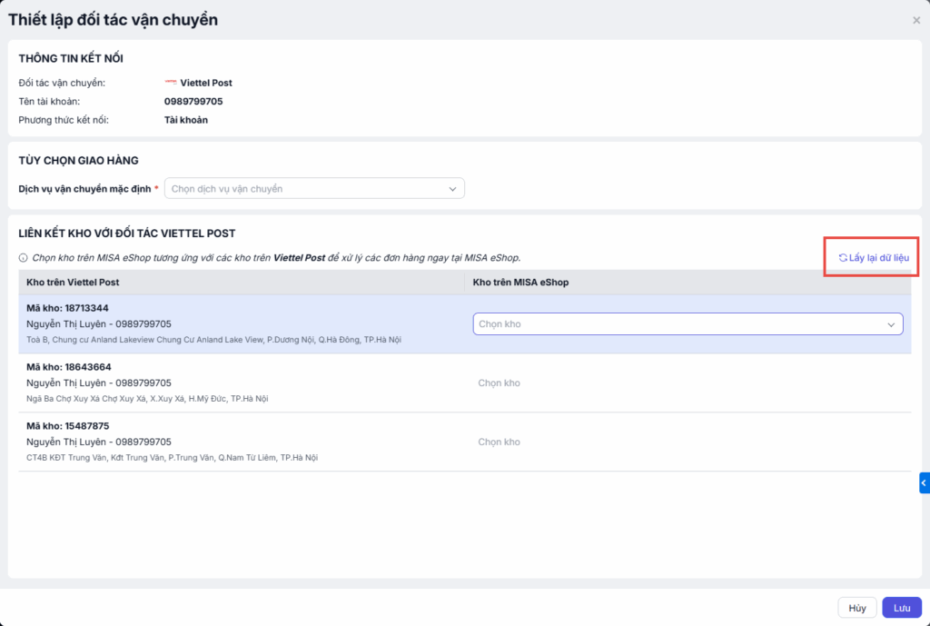This screenshot has height=626, width=930.
Task: Close the Thiết lập đối tác vận chuyển dialog
Action: click(916, 20)
